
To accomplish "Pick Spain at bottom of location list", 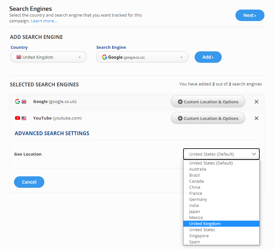I will coord(195,242).
